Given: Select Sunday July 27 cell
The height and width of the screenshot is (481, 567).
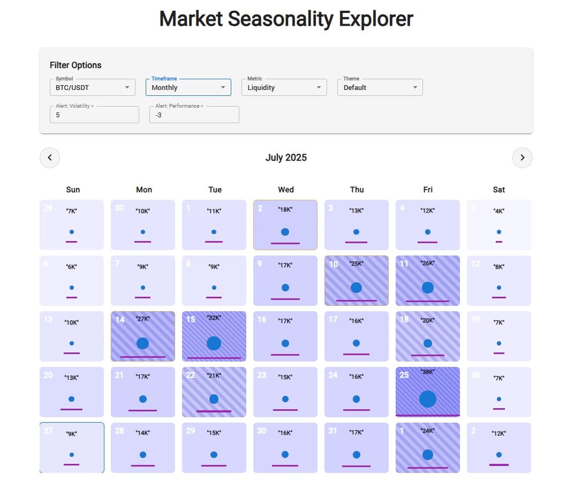Looking at the screenshot, I should [72, 448].
